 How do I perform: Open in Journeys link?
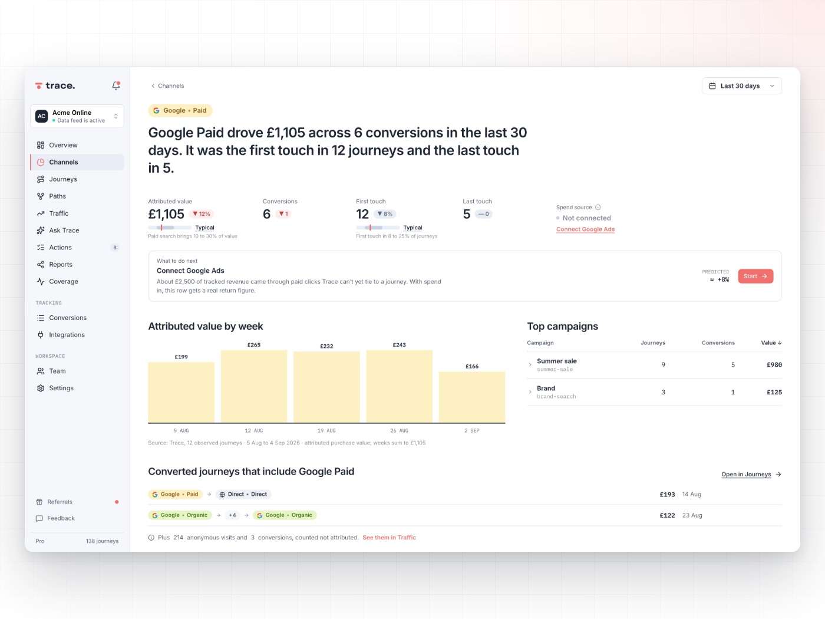751,475
